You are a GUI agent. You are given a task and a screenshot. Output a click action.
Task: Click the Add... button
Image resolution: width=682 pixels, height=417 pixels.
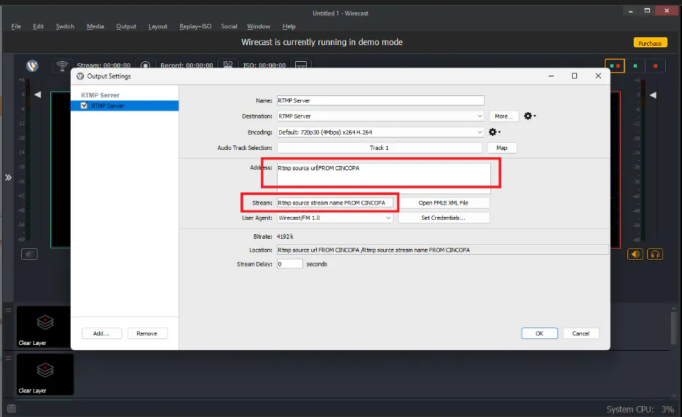[101, 333]
